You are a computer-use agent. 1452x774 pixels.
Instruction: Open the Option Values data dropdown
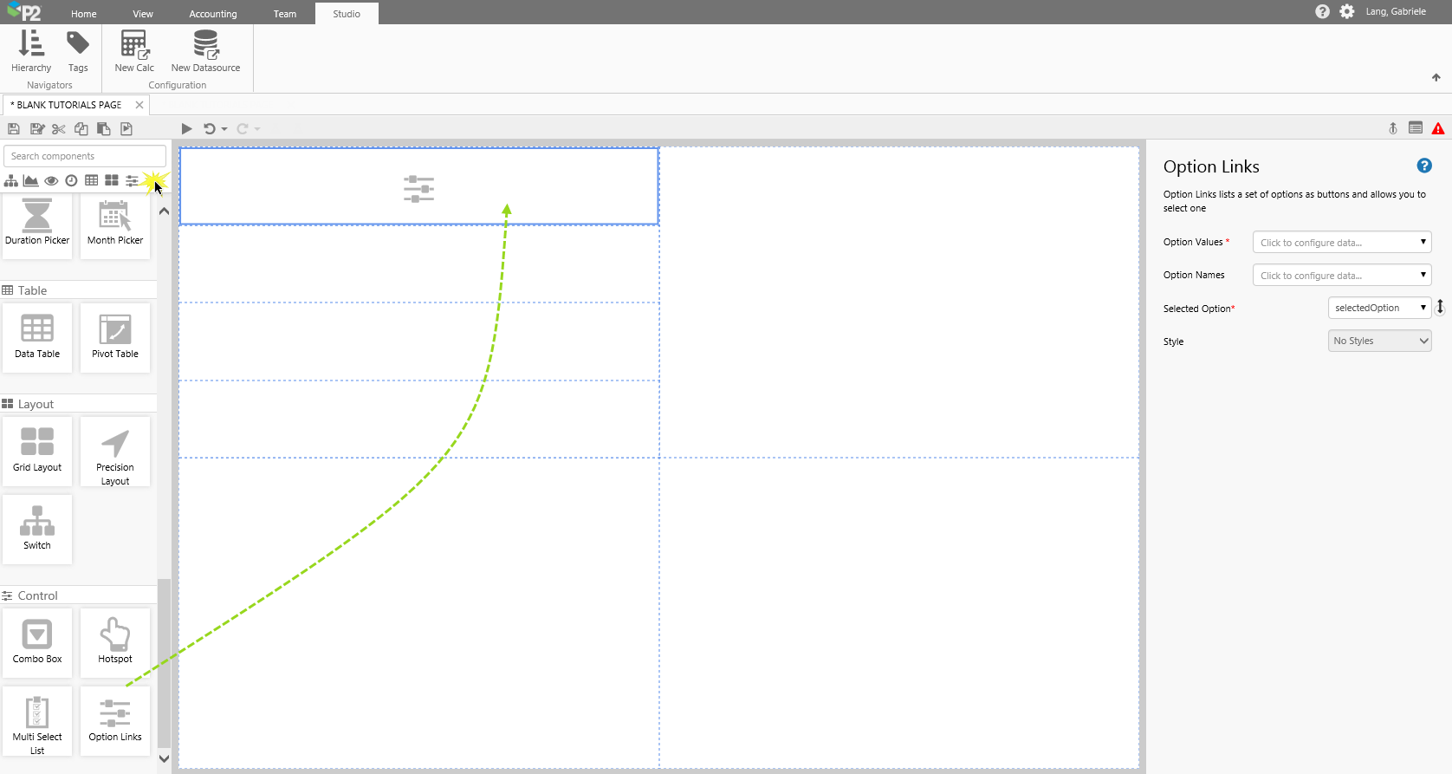coord(1341,243)
